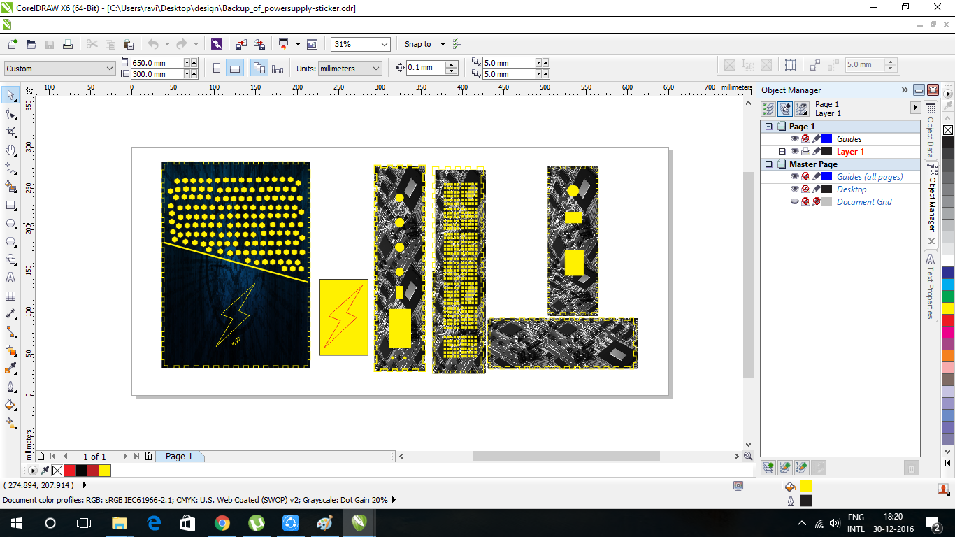Select the Blend effects tool
The image size is (955, 537).
pos(10,350)
